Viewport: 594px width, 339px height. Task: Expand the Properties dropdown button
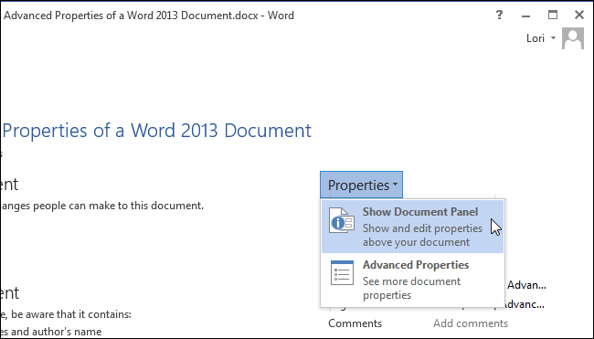(361, 185)
